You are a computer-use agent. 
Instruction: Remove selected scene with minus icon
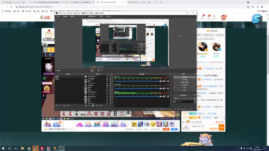[60, 105]
